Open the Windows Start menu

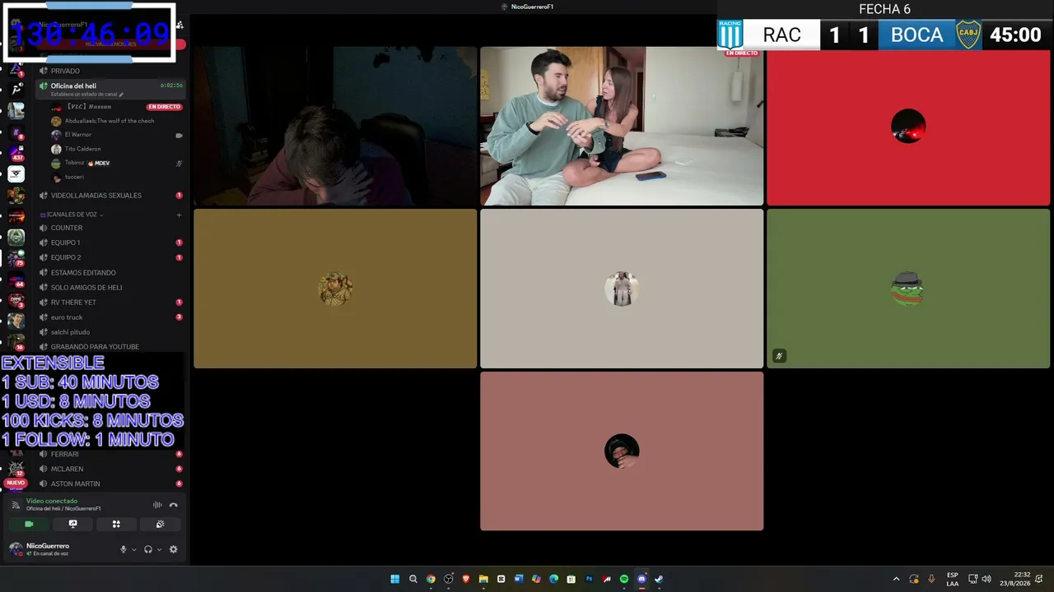click(395, 579)
